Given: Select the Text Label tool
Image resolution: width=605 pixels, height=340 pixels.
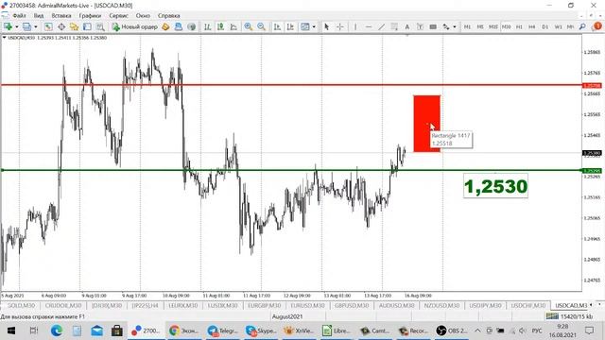Looking at the screenshot, I should click(420, 26).
